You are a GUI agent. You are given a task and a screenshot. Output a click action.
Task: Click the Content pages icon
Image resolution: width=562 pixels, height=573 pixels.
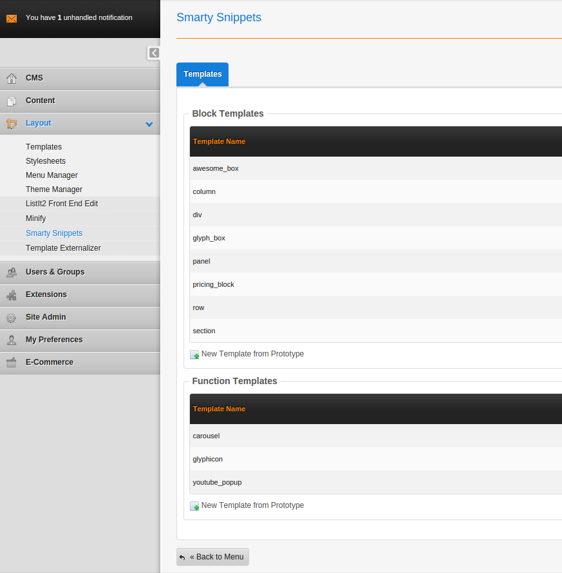(12, 101)
